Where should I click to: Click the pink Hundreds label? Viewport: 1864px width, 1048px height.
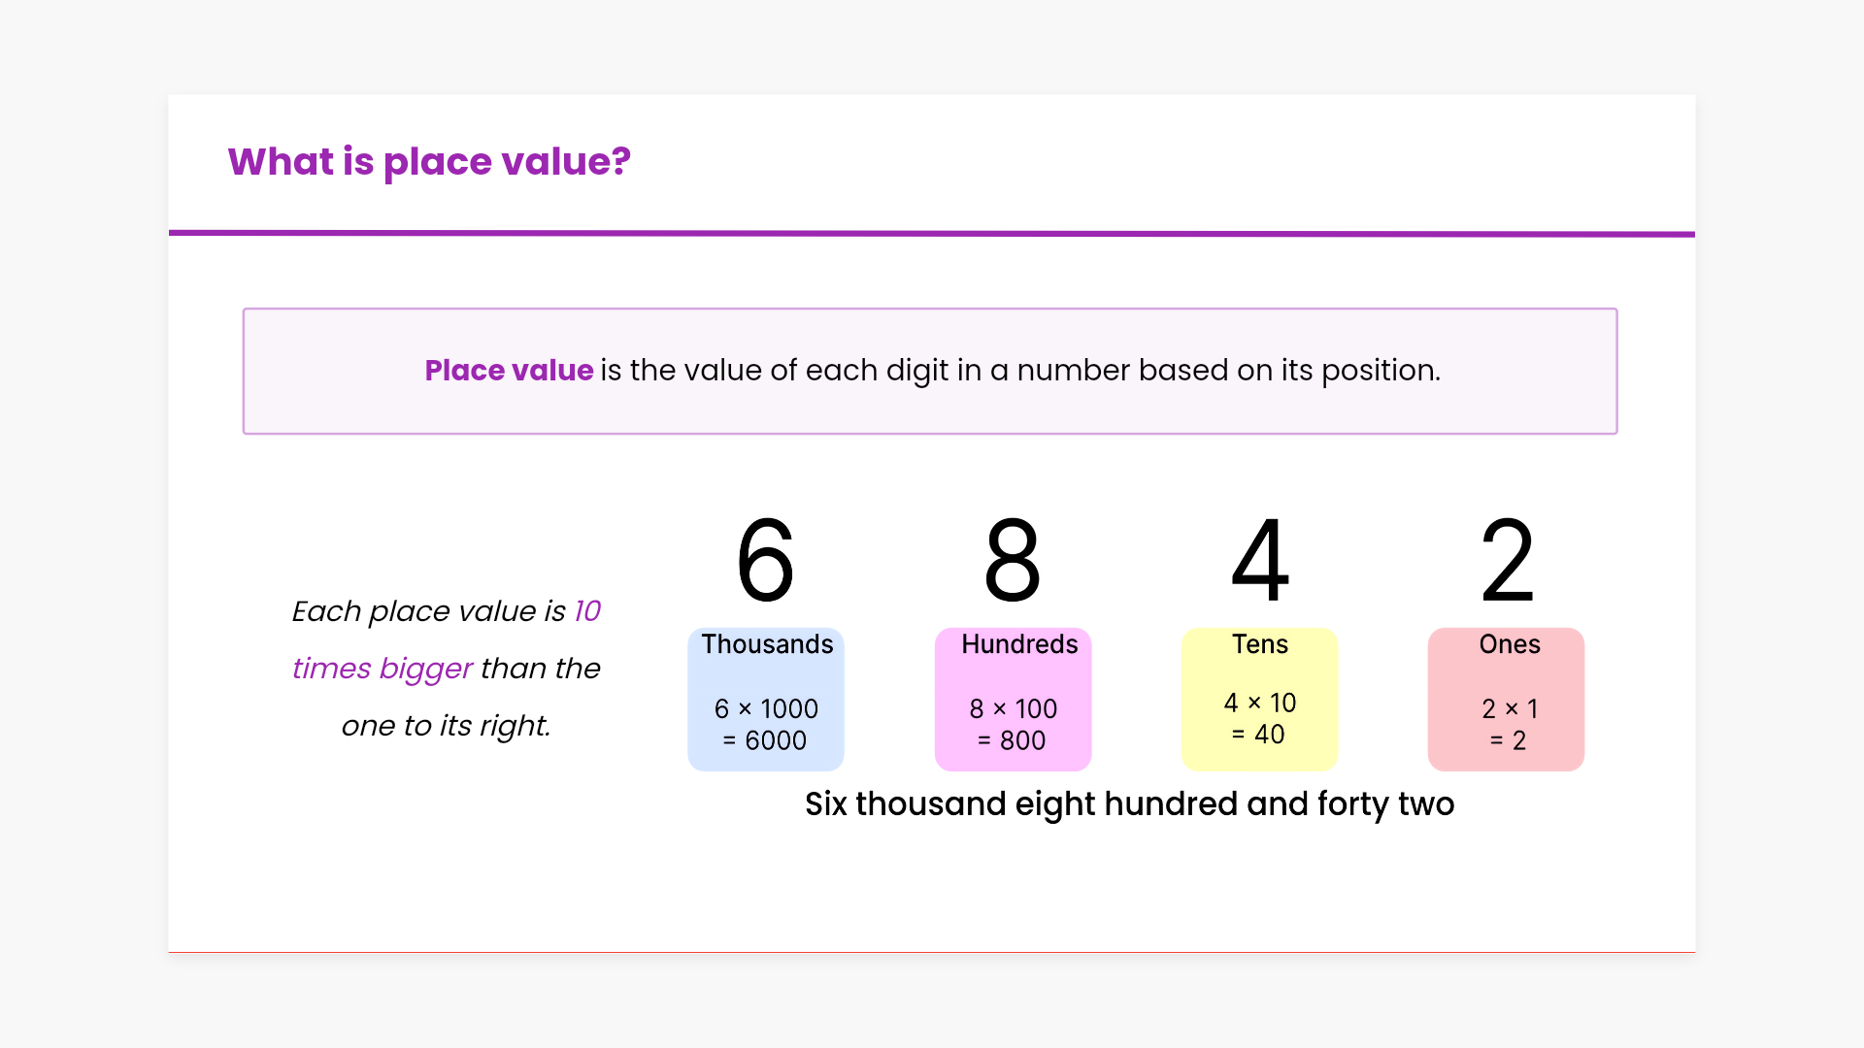coord(1019,644)
